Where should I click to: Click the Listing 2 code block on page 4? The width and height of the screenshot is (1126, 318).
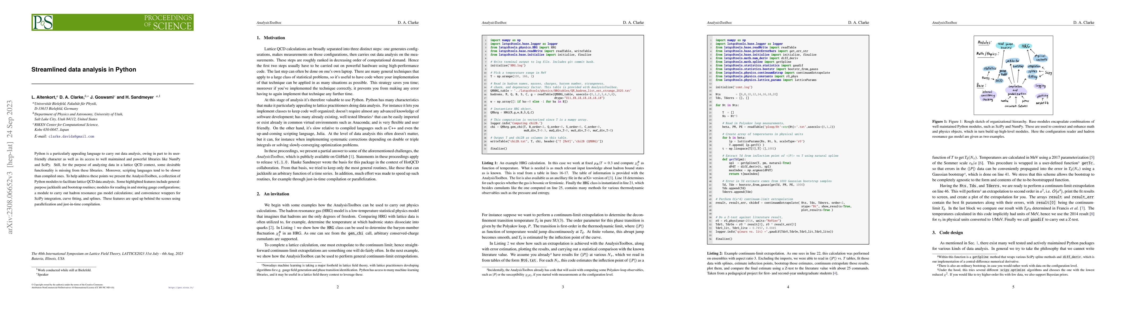788,140
